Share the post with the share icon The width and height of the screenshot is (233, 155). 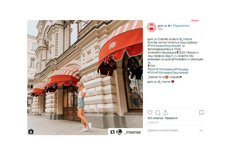[165, 113]
